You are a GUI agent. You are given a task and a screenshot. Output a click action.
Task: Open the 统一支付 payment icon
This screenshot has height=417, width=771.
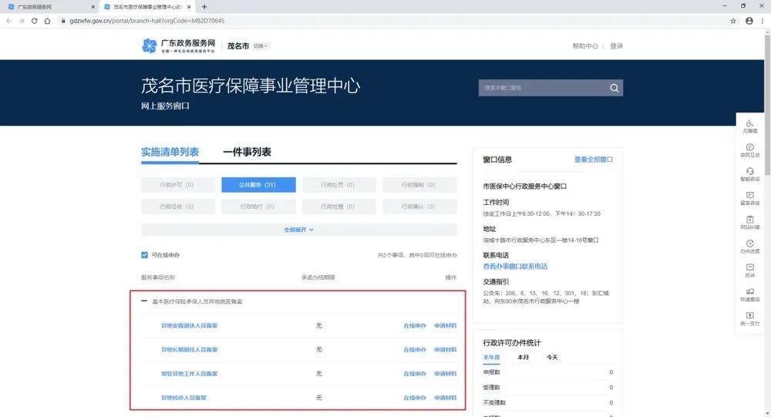coord(749,316)
